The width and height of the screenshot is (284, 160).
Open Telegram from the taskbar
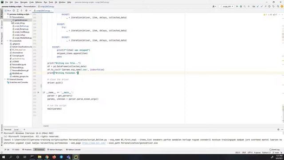click(x=61, y=157)
